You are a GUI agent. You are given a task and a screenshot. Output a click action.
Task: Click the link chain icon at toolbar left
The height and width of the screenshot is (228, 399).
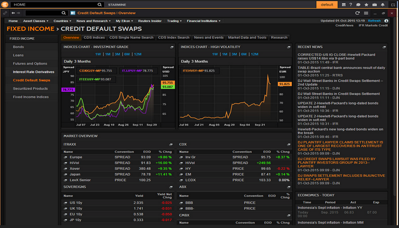click(x=5, y=13)
